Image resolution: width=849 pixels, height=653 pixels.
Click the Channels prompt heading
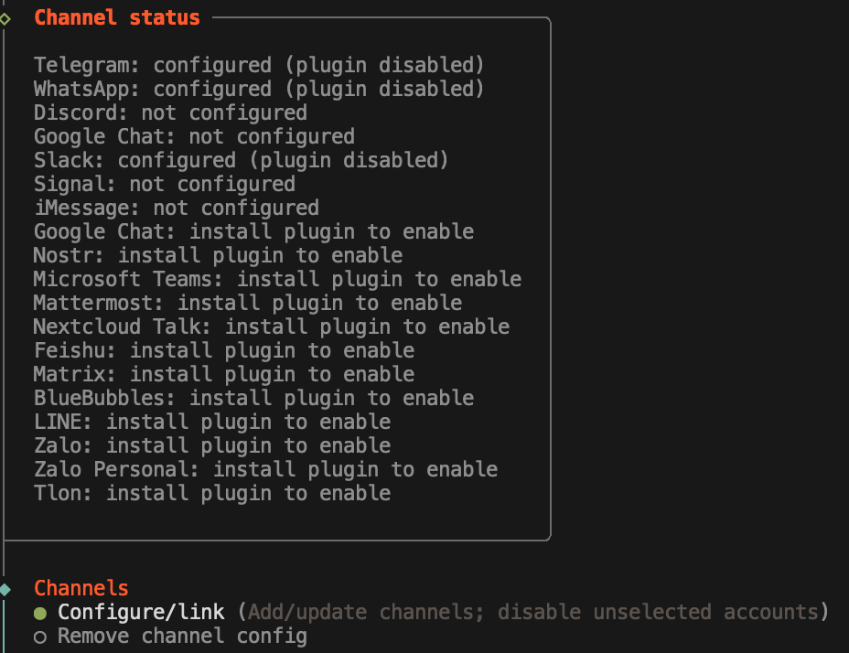(x=81, y=588)
